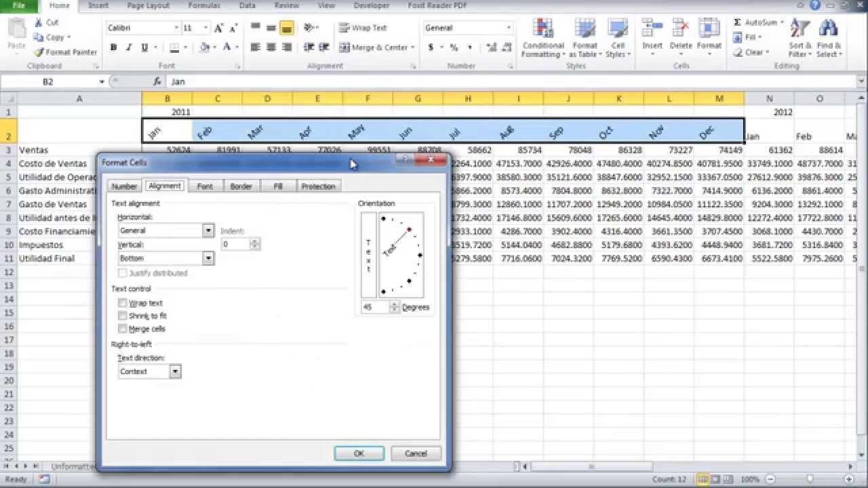868x488 pixels.
Task: Click the Sort & Filter icon
Action: click(800, 38)
